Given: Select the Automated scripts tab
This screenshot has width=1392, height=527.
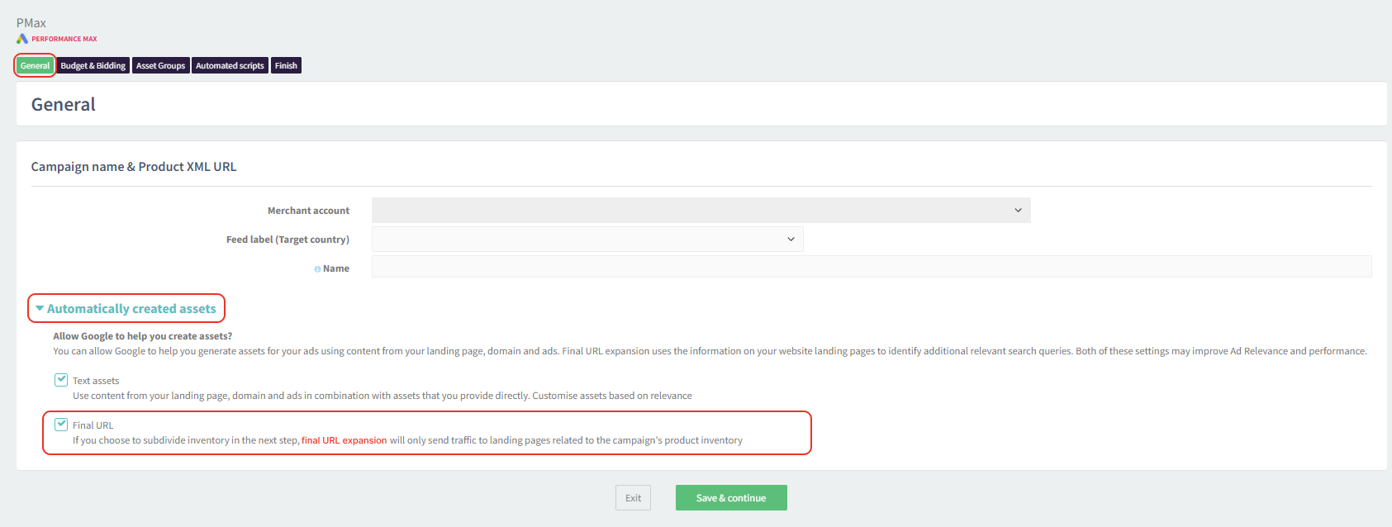Looking at the screenshot, I should pyautogui.click(x=230, y=66).
